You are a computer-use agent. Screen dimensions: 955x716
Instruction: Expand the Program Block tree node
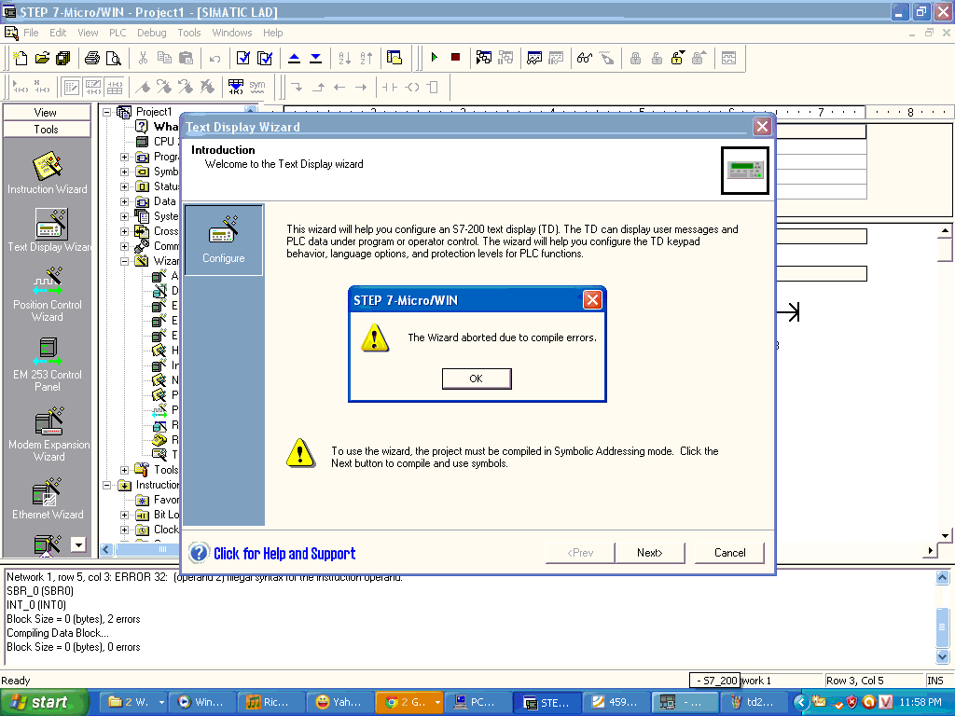pyautogui.click(x=124, y=157)
